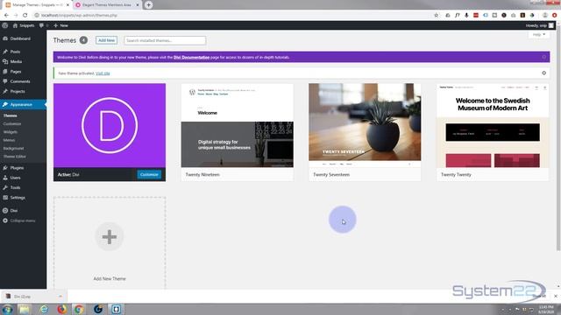Open Menus under Appearance submenu
The width and height of the screenshot is (561, 315).
(x=10, y=140)
